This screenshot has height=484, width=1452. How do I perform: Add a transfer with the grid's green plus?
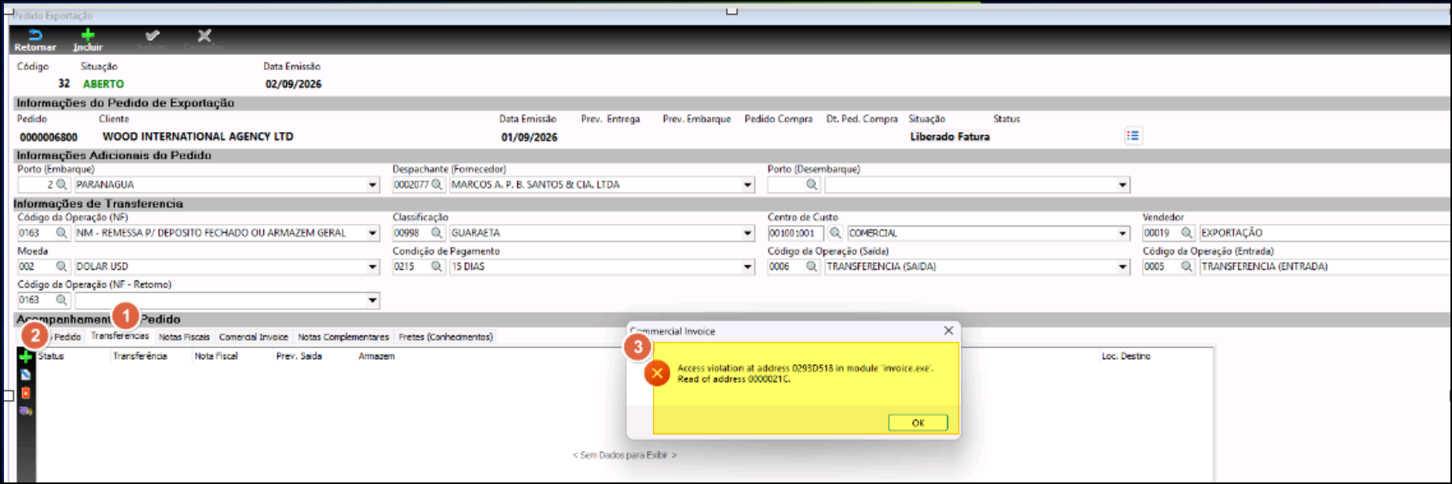coord(26,357)
